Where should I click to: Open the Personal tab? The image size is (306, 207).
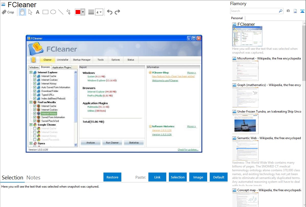[237, 18]
